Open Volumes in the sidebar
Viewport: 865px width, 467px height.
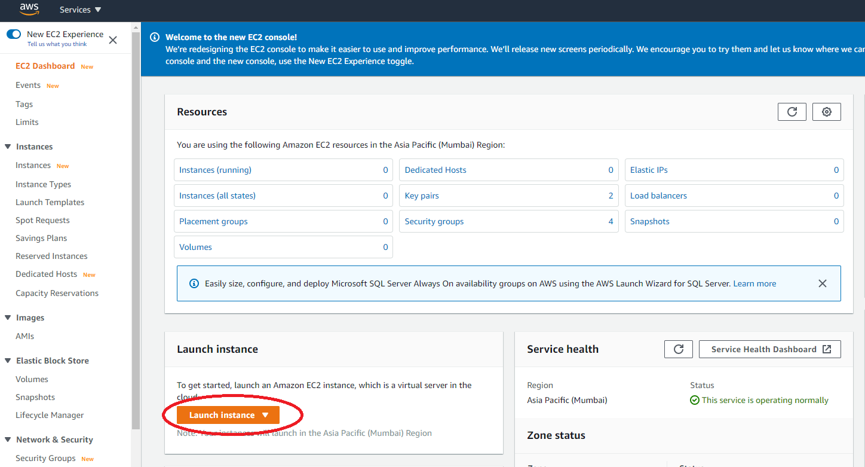pos(32,379)
